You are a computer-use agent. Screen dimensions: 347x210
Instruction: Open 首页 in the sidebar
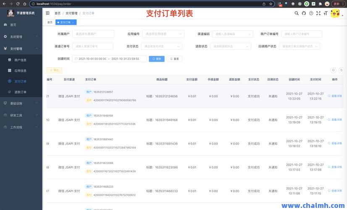point(21,25)
